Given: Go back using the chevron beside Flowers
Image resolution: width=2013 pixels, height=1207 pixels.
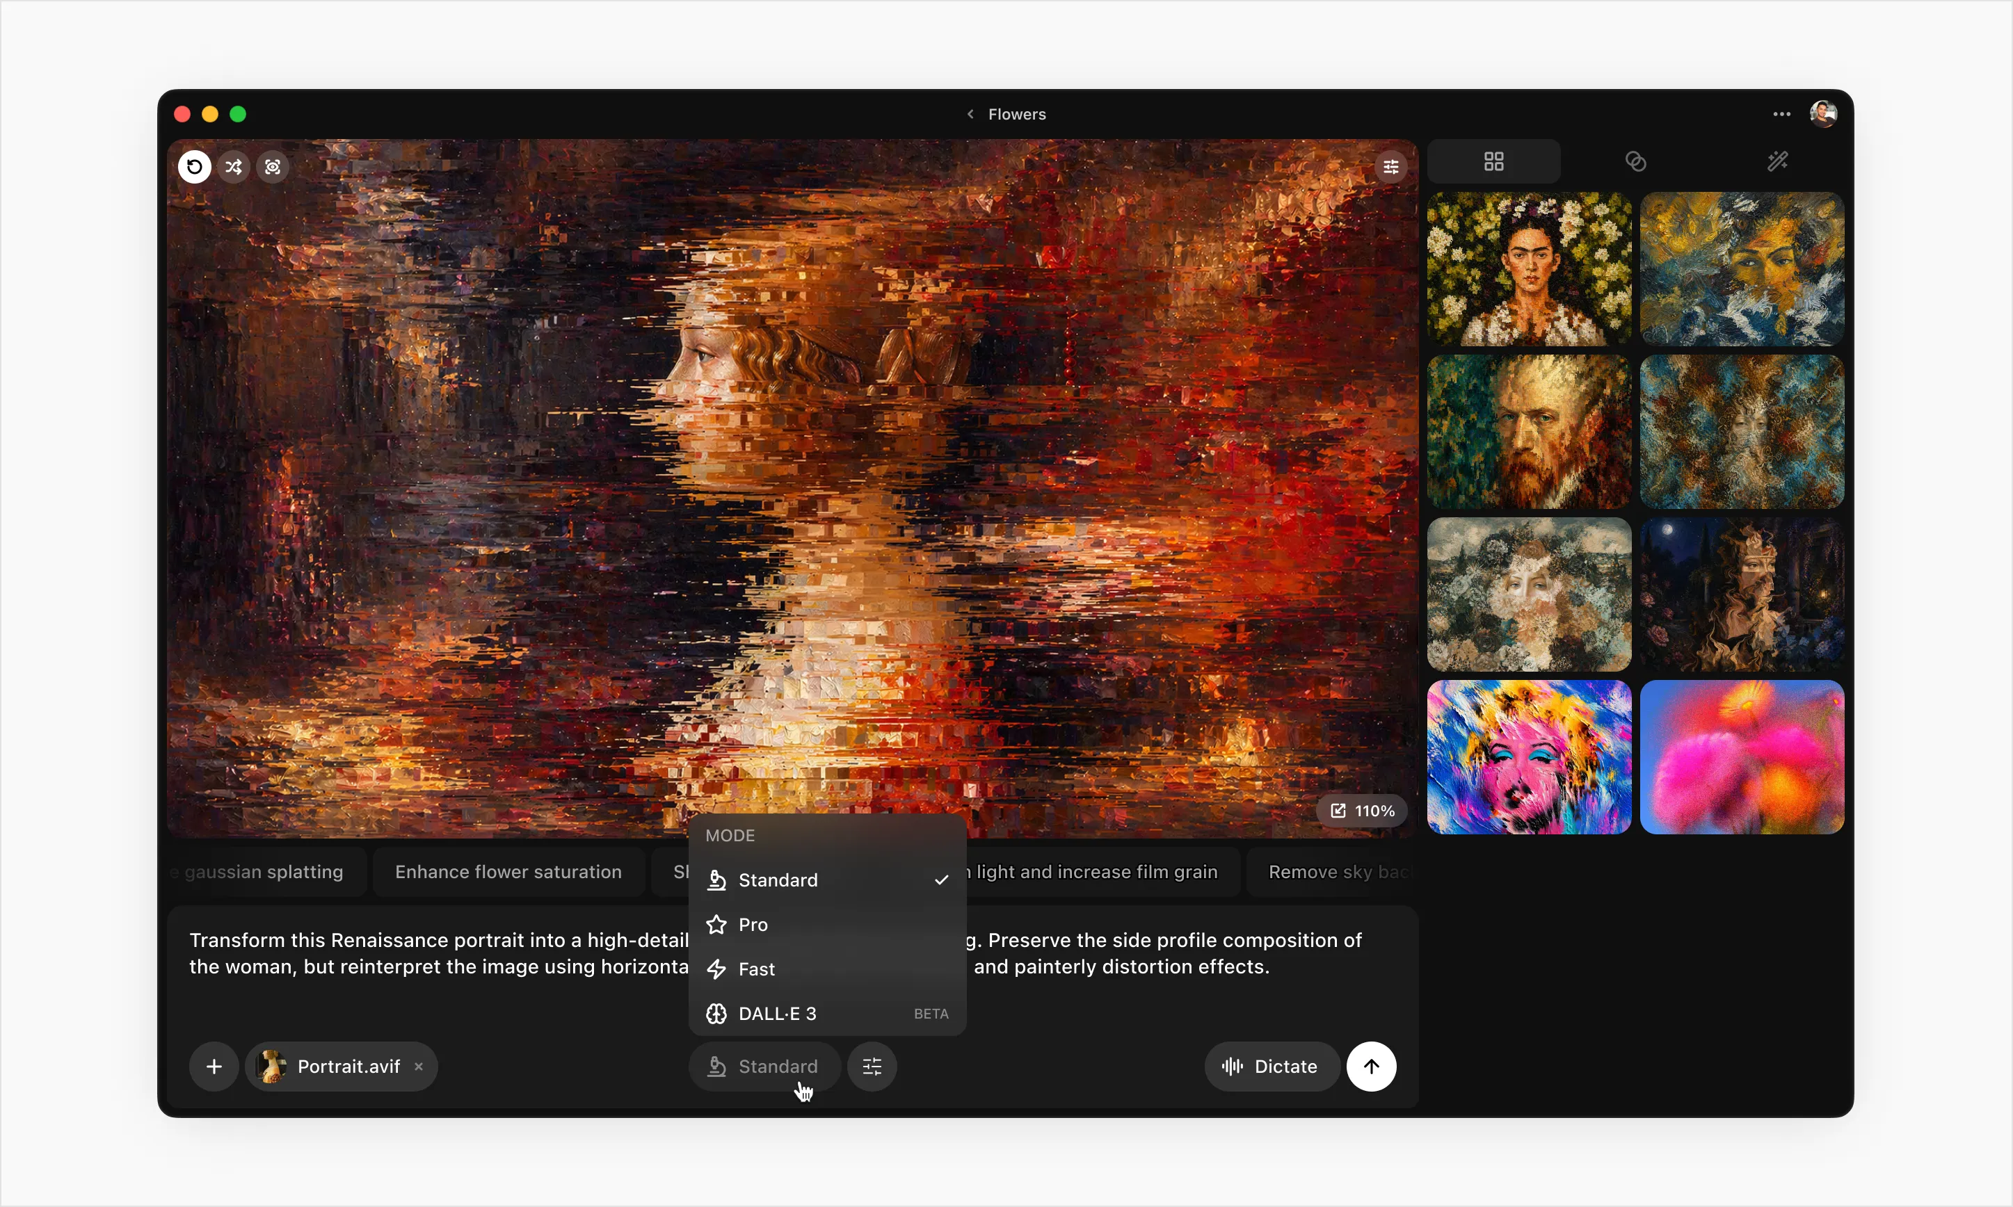Looking at the screenshot, I should (970, 114).
